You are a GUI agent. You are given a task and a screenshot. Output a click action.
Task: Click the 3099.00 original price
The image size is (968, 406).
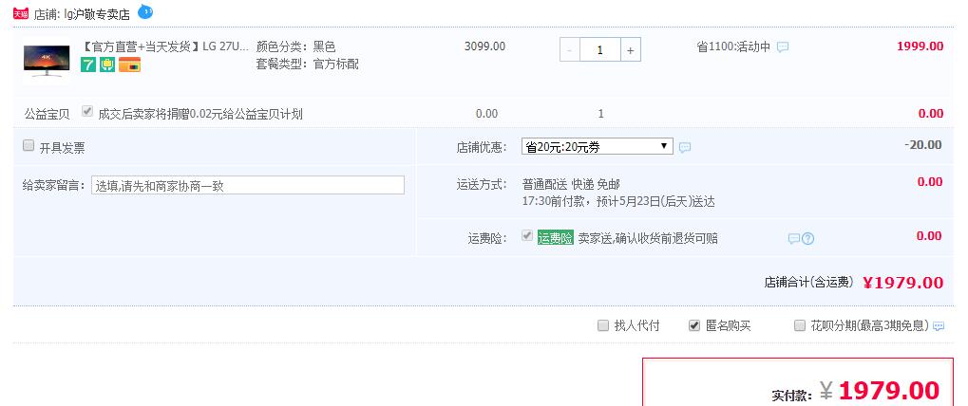[484, 46]
